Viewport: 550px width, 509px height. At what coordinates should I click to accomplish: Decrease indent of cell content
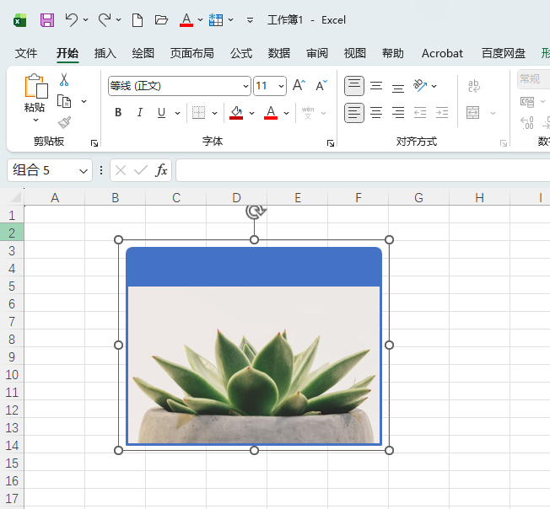click(420, 113)
